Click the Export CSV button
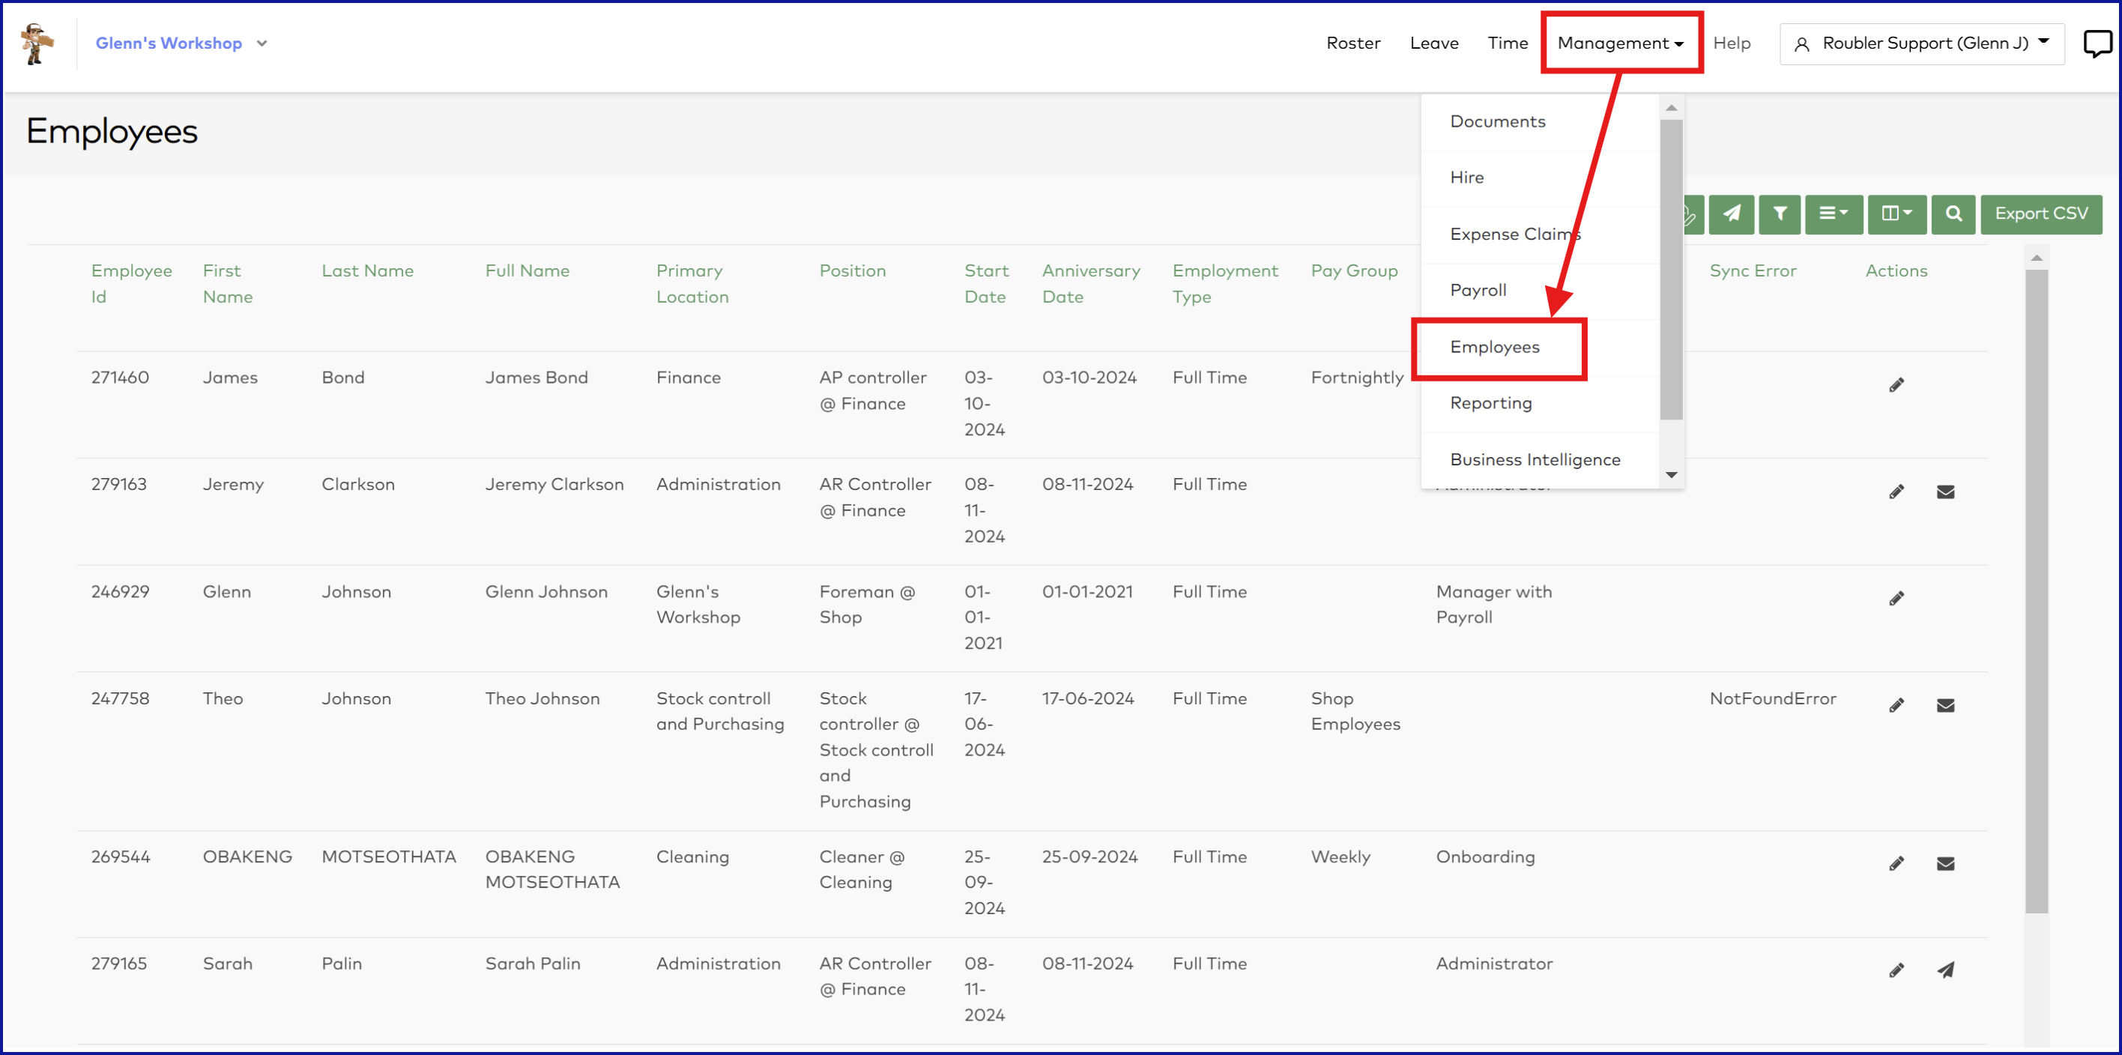The height and width of the screenshot is (1055, 2122). pos(2040,214)
